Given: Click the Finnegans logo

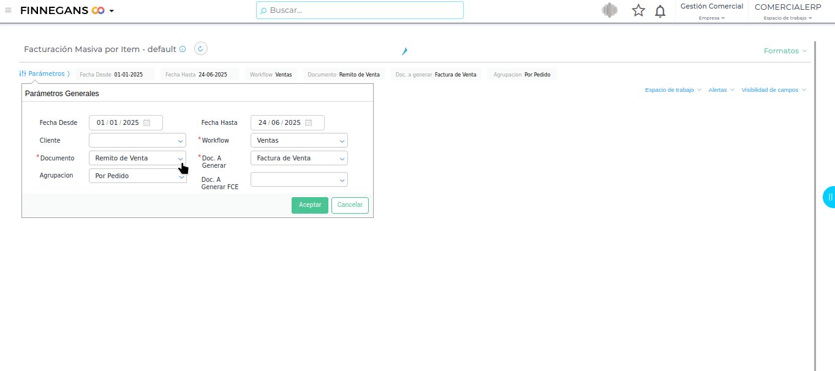Looking at the screenshot, I should [x=62, y=10].
